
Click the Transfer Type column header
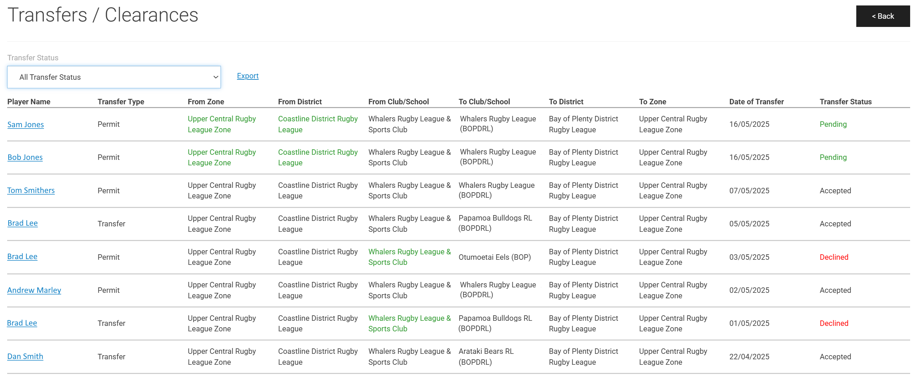click(121, 102)
